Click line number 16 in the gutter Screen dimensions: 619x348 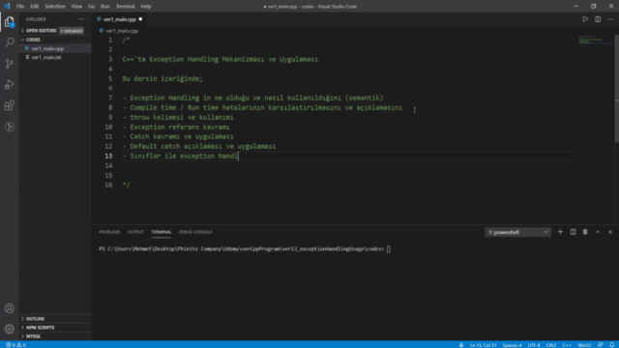click(x=108, y=185)
